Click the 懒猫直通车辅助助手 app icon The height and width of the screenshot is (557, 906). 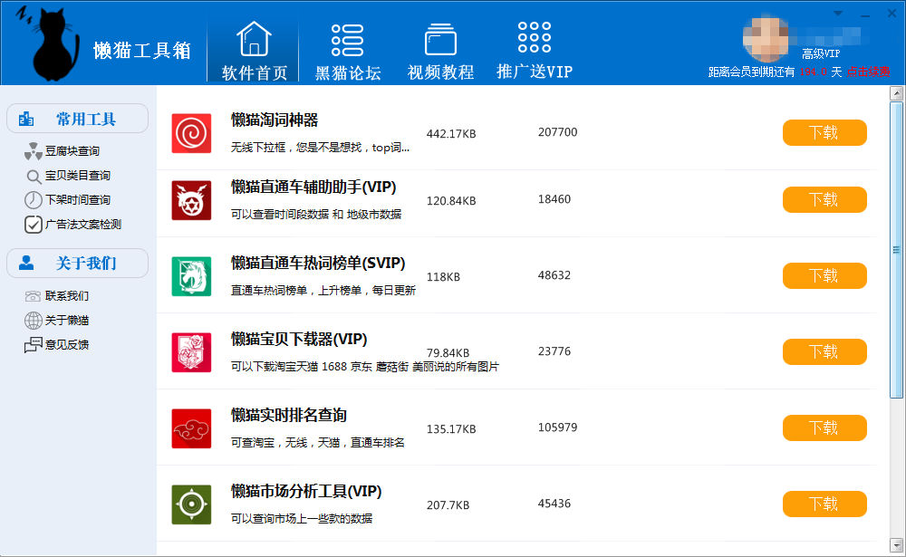click(191, 200)
